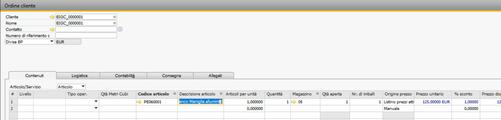Select the Qtà aperta column header

(335, 94)
